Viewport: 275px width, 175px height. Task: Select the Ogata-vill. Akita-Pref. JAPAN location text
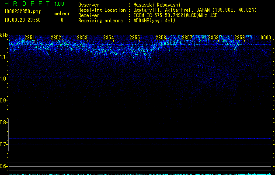coord(195,10)
